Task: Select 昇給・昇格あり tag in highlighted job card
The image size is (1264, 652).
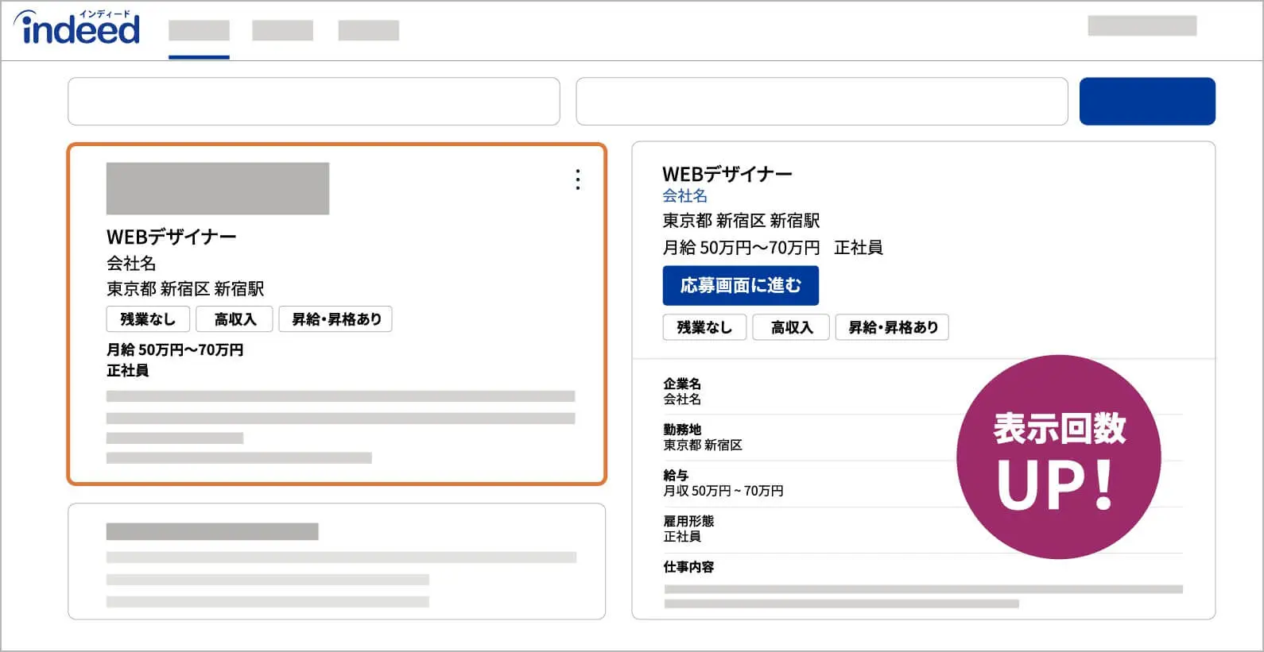Action: tap(335, 319)
